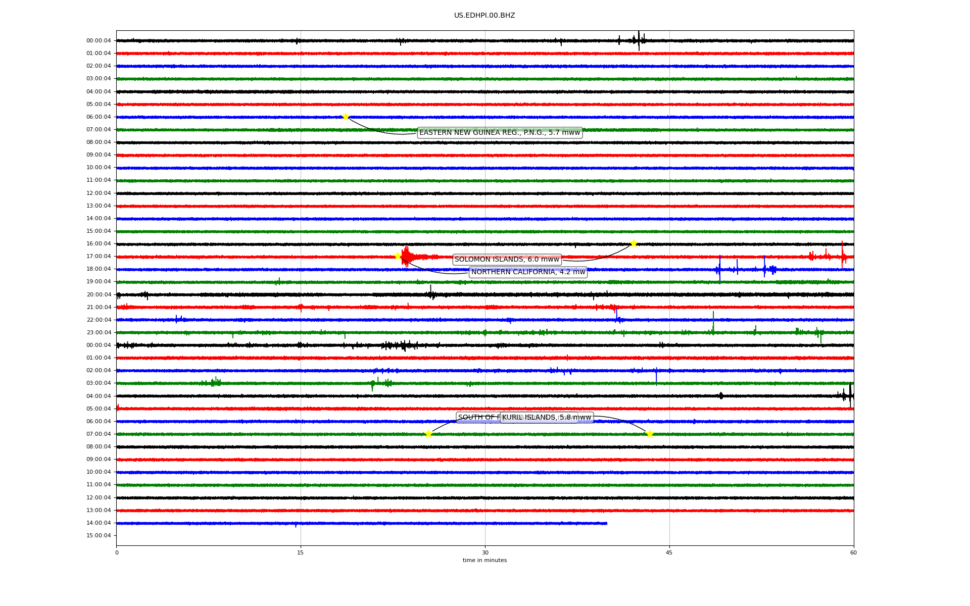Click the 17:00:04 row time label

pos(99,257)
